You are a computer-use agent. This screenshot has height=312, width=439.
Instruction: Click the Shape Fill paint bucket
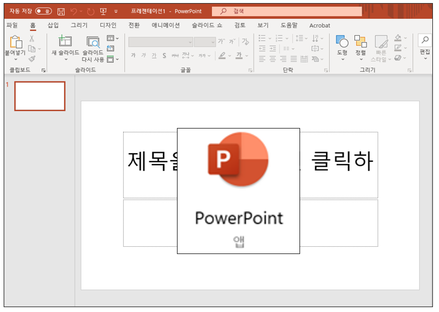pos(398,37)
